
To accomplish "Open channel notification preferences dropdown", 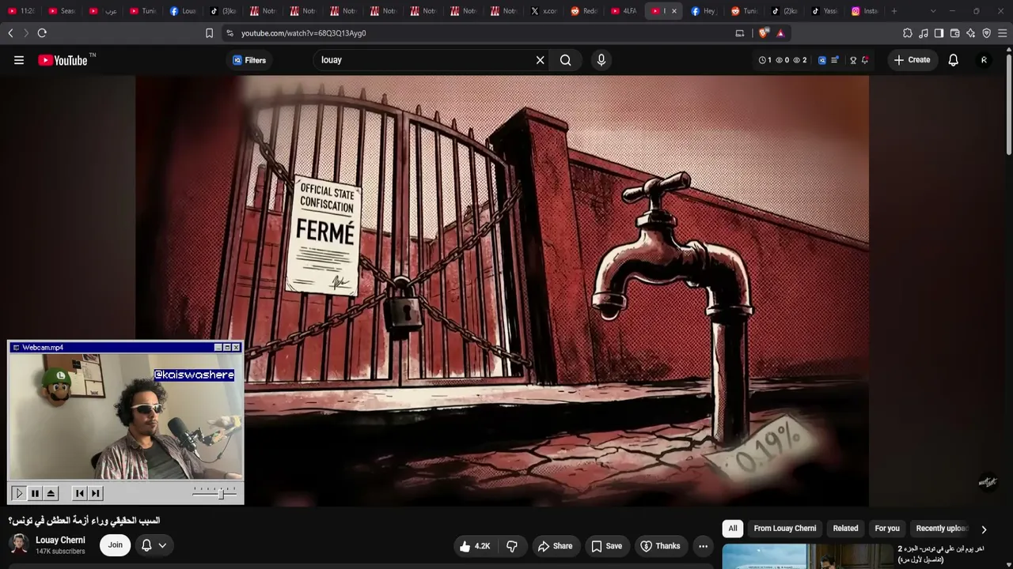I will click(x=154, y=545).
